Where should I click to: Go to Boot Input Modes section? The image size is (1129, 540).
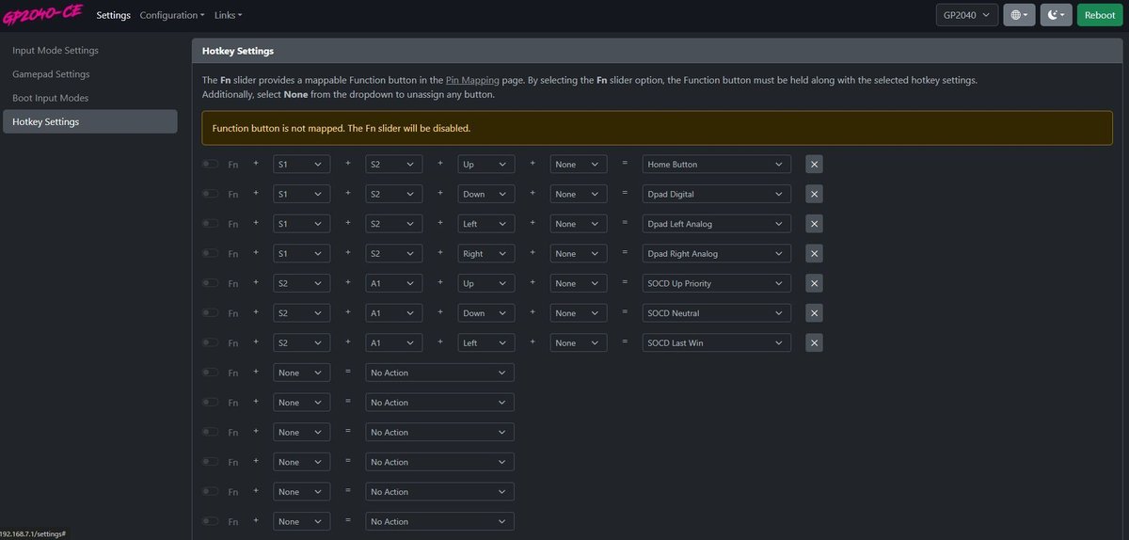point(51,98)
